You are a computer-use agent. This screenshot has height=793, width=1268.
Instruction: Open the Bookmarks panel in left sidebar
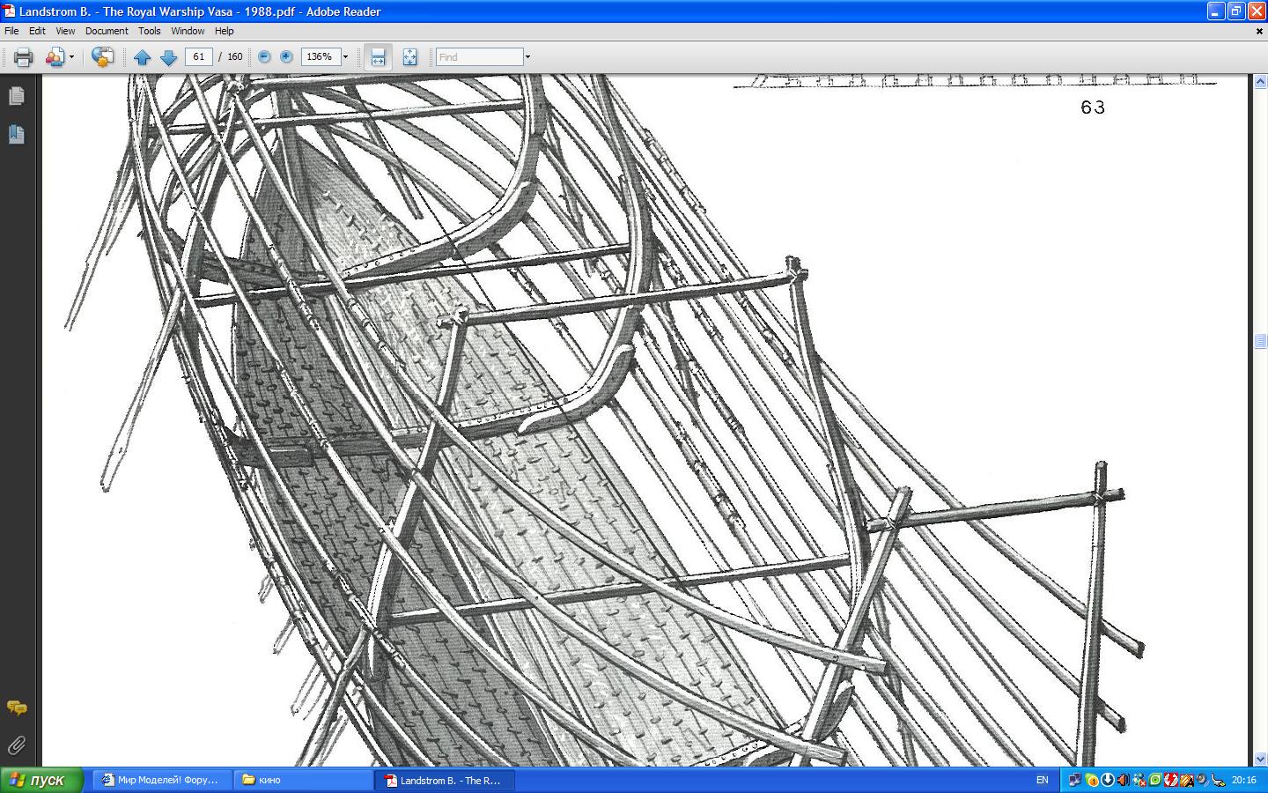[17, 134]
